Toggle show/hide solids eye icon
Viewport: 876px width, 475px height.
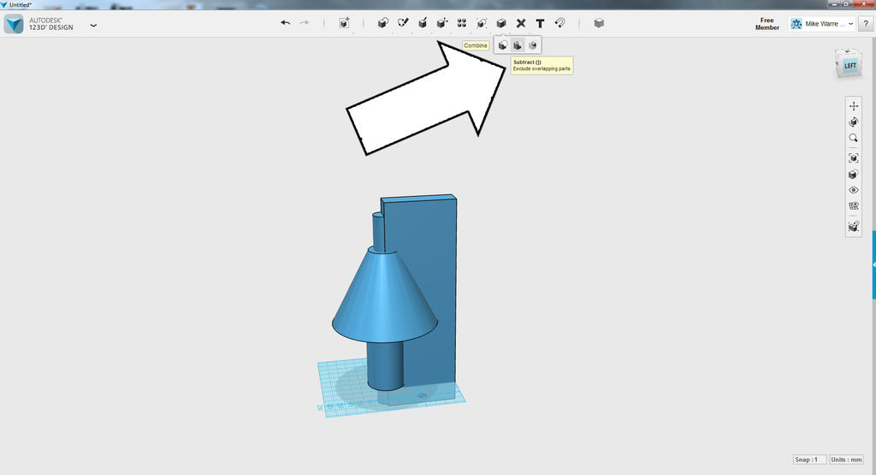coord(853,190)
